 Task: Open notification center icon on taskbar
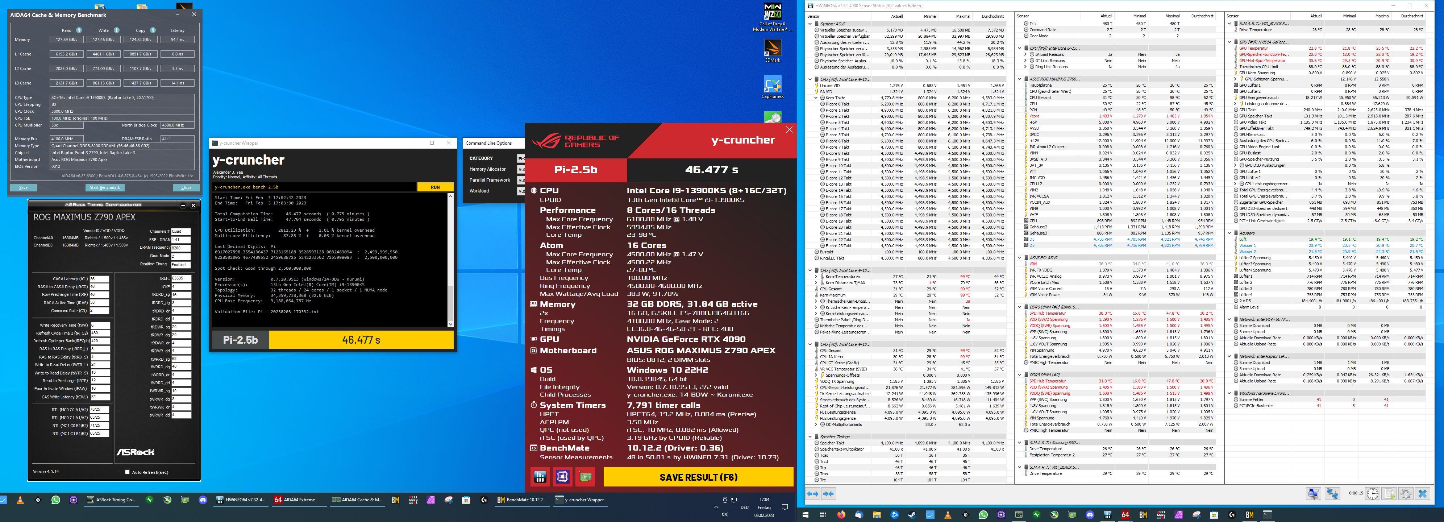(785, 507)
